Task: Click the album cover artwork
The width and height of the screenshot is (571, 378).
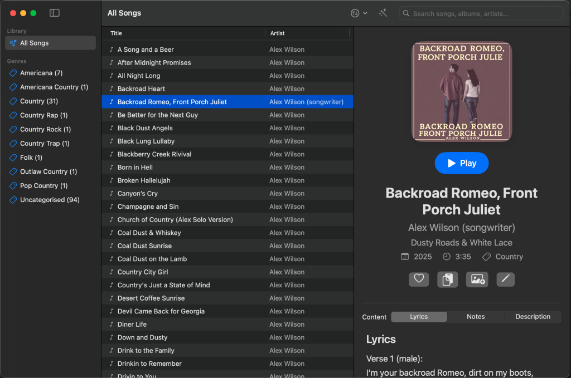Action: coord(461,92)
